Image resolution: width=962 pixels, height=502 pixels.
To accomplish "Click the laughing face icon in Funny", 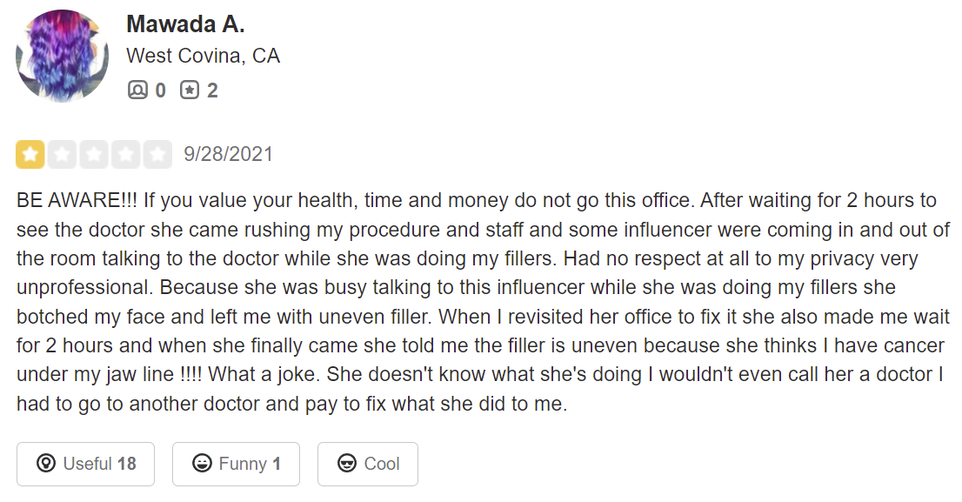I will (203, 464).
